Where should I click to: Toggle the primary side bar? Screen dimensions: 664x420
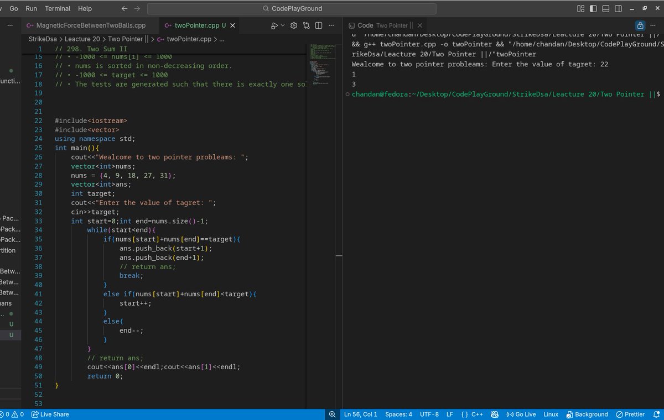click(594, 8)
